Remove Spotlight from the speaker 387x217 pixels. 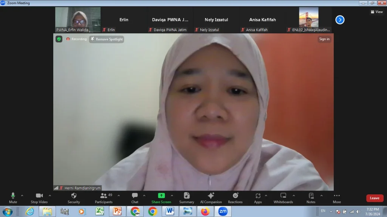(x=107, y=39)
